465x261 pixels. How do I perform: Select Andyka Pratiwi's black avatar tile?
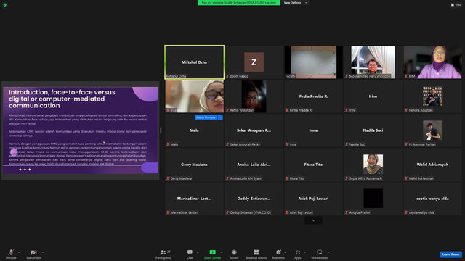click(373, 199)
